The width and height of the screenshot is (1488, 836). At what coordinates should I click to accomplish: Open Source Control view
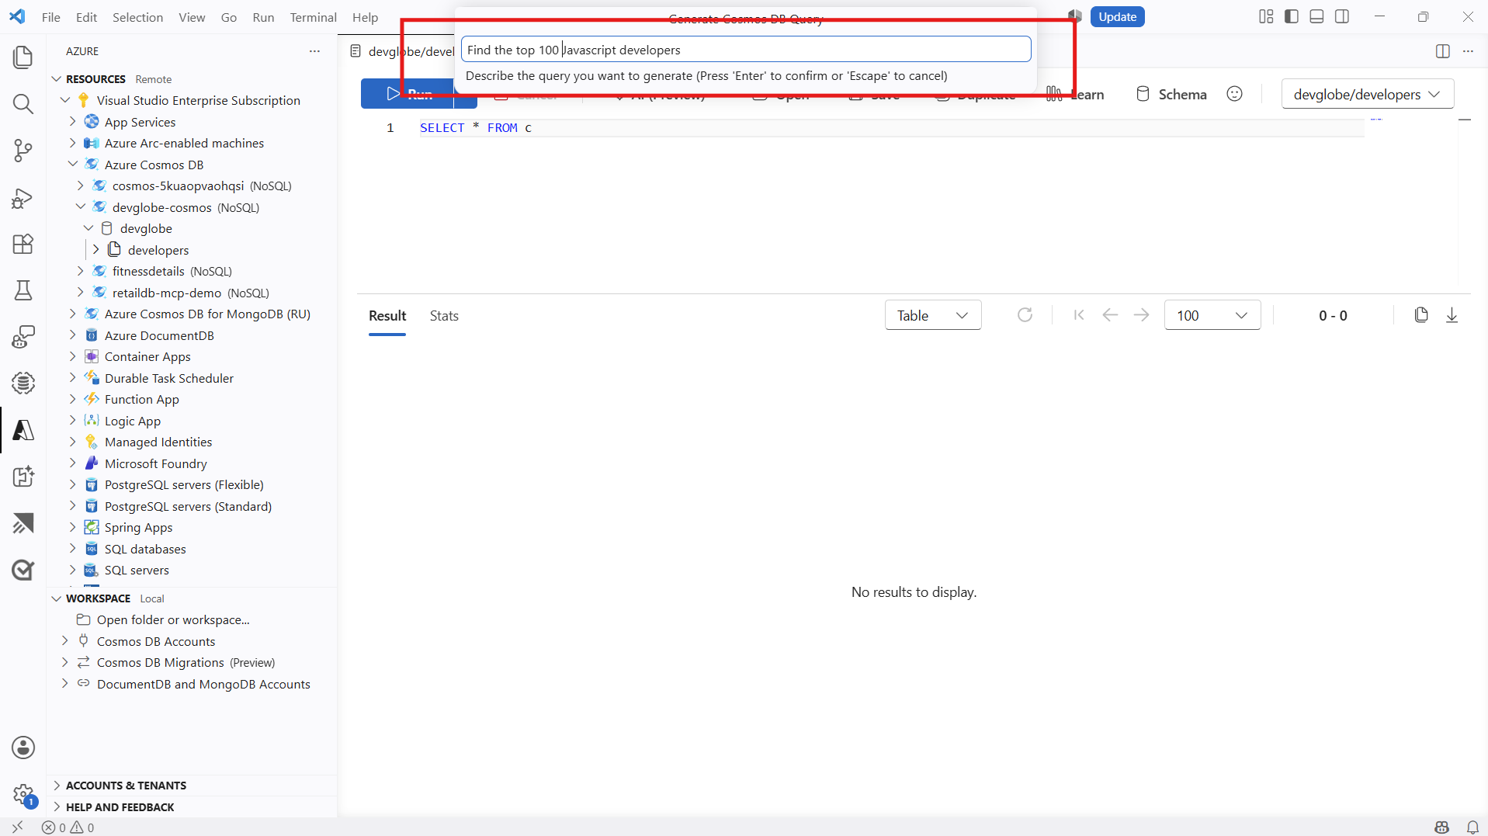pyautogui.click(x=23, y=150)
